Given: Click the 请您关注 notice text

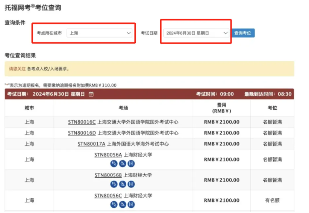Looking at the screenshot, I should pyautogui.click(x=17, y=69).
